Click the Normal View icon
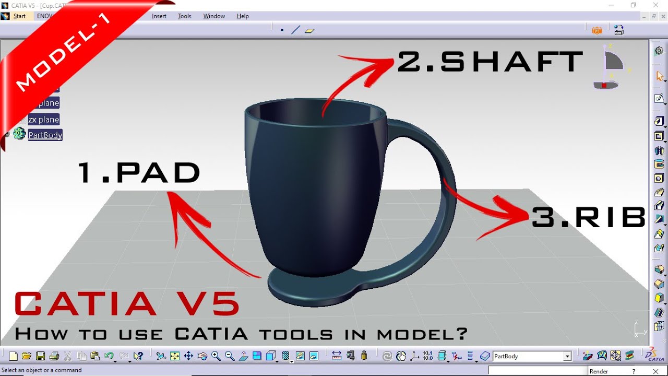This screenshot has height=376, width=668. [243, 356]
